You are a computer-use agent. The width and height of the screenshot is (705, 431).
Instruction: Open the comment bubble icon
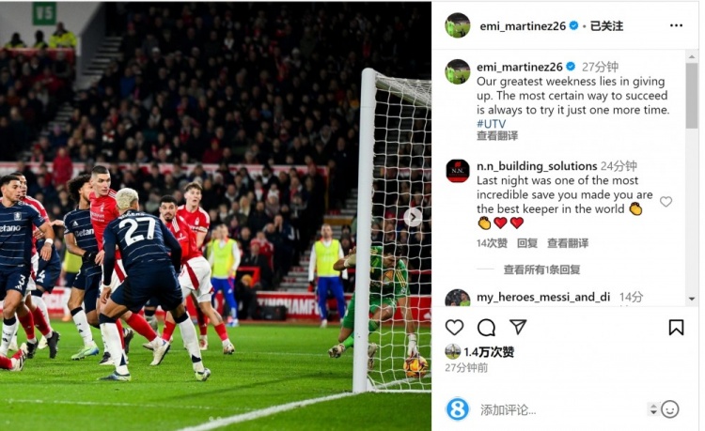486,328
